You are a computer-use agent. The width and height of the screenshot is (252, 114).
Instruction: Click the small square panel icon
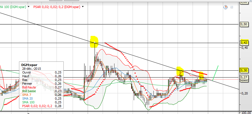232,7
